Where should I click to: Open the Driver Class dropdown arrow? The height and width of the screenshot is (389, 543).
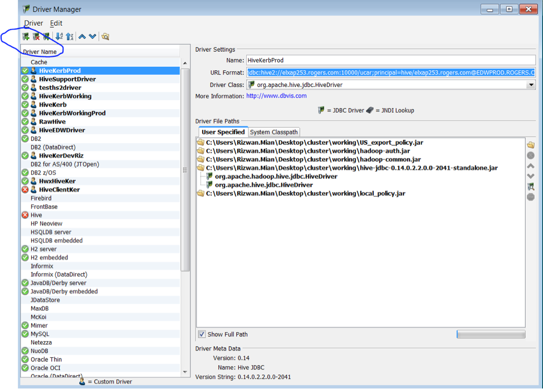point(531,85)
